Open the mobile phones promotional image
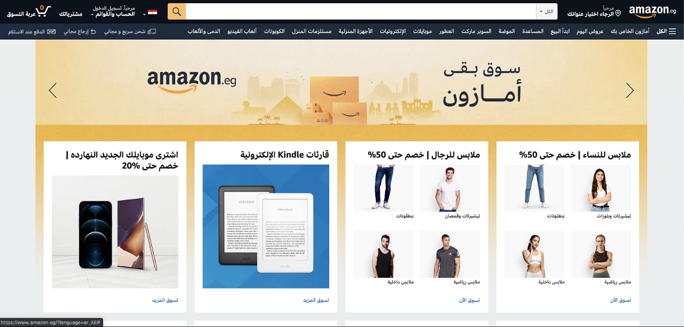 [115, 232]
